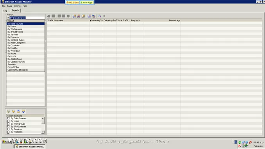Choose By Object Sources in dropdown list
265x149 pixels.
(x=26, y=61)
